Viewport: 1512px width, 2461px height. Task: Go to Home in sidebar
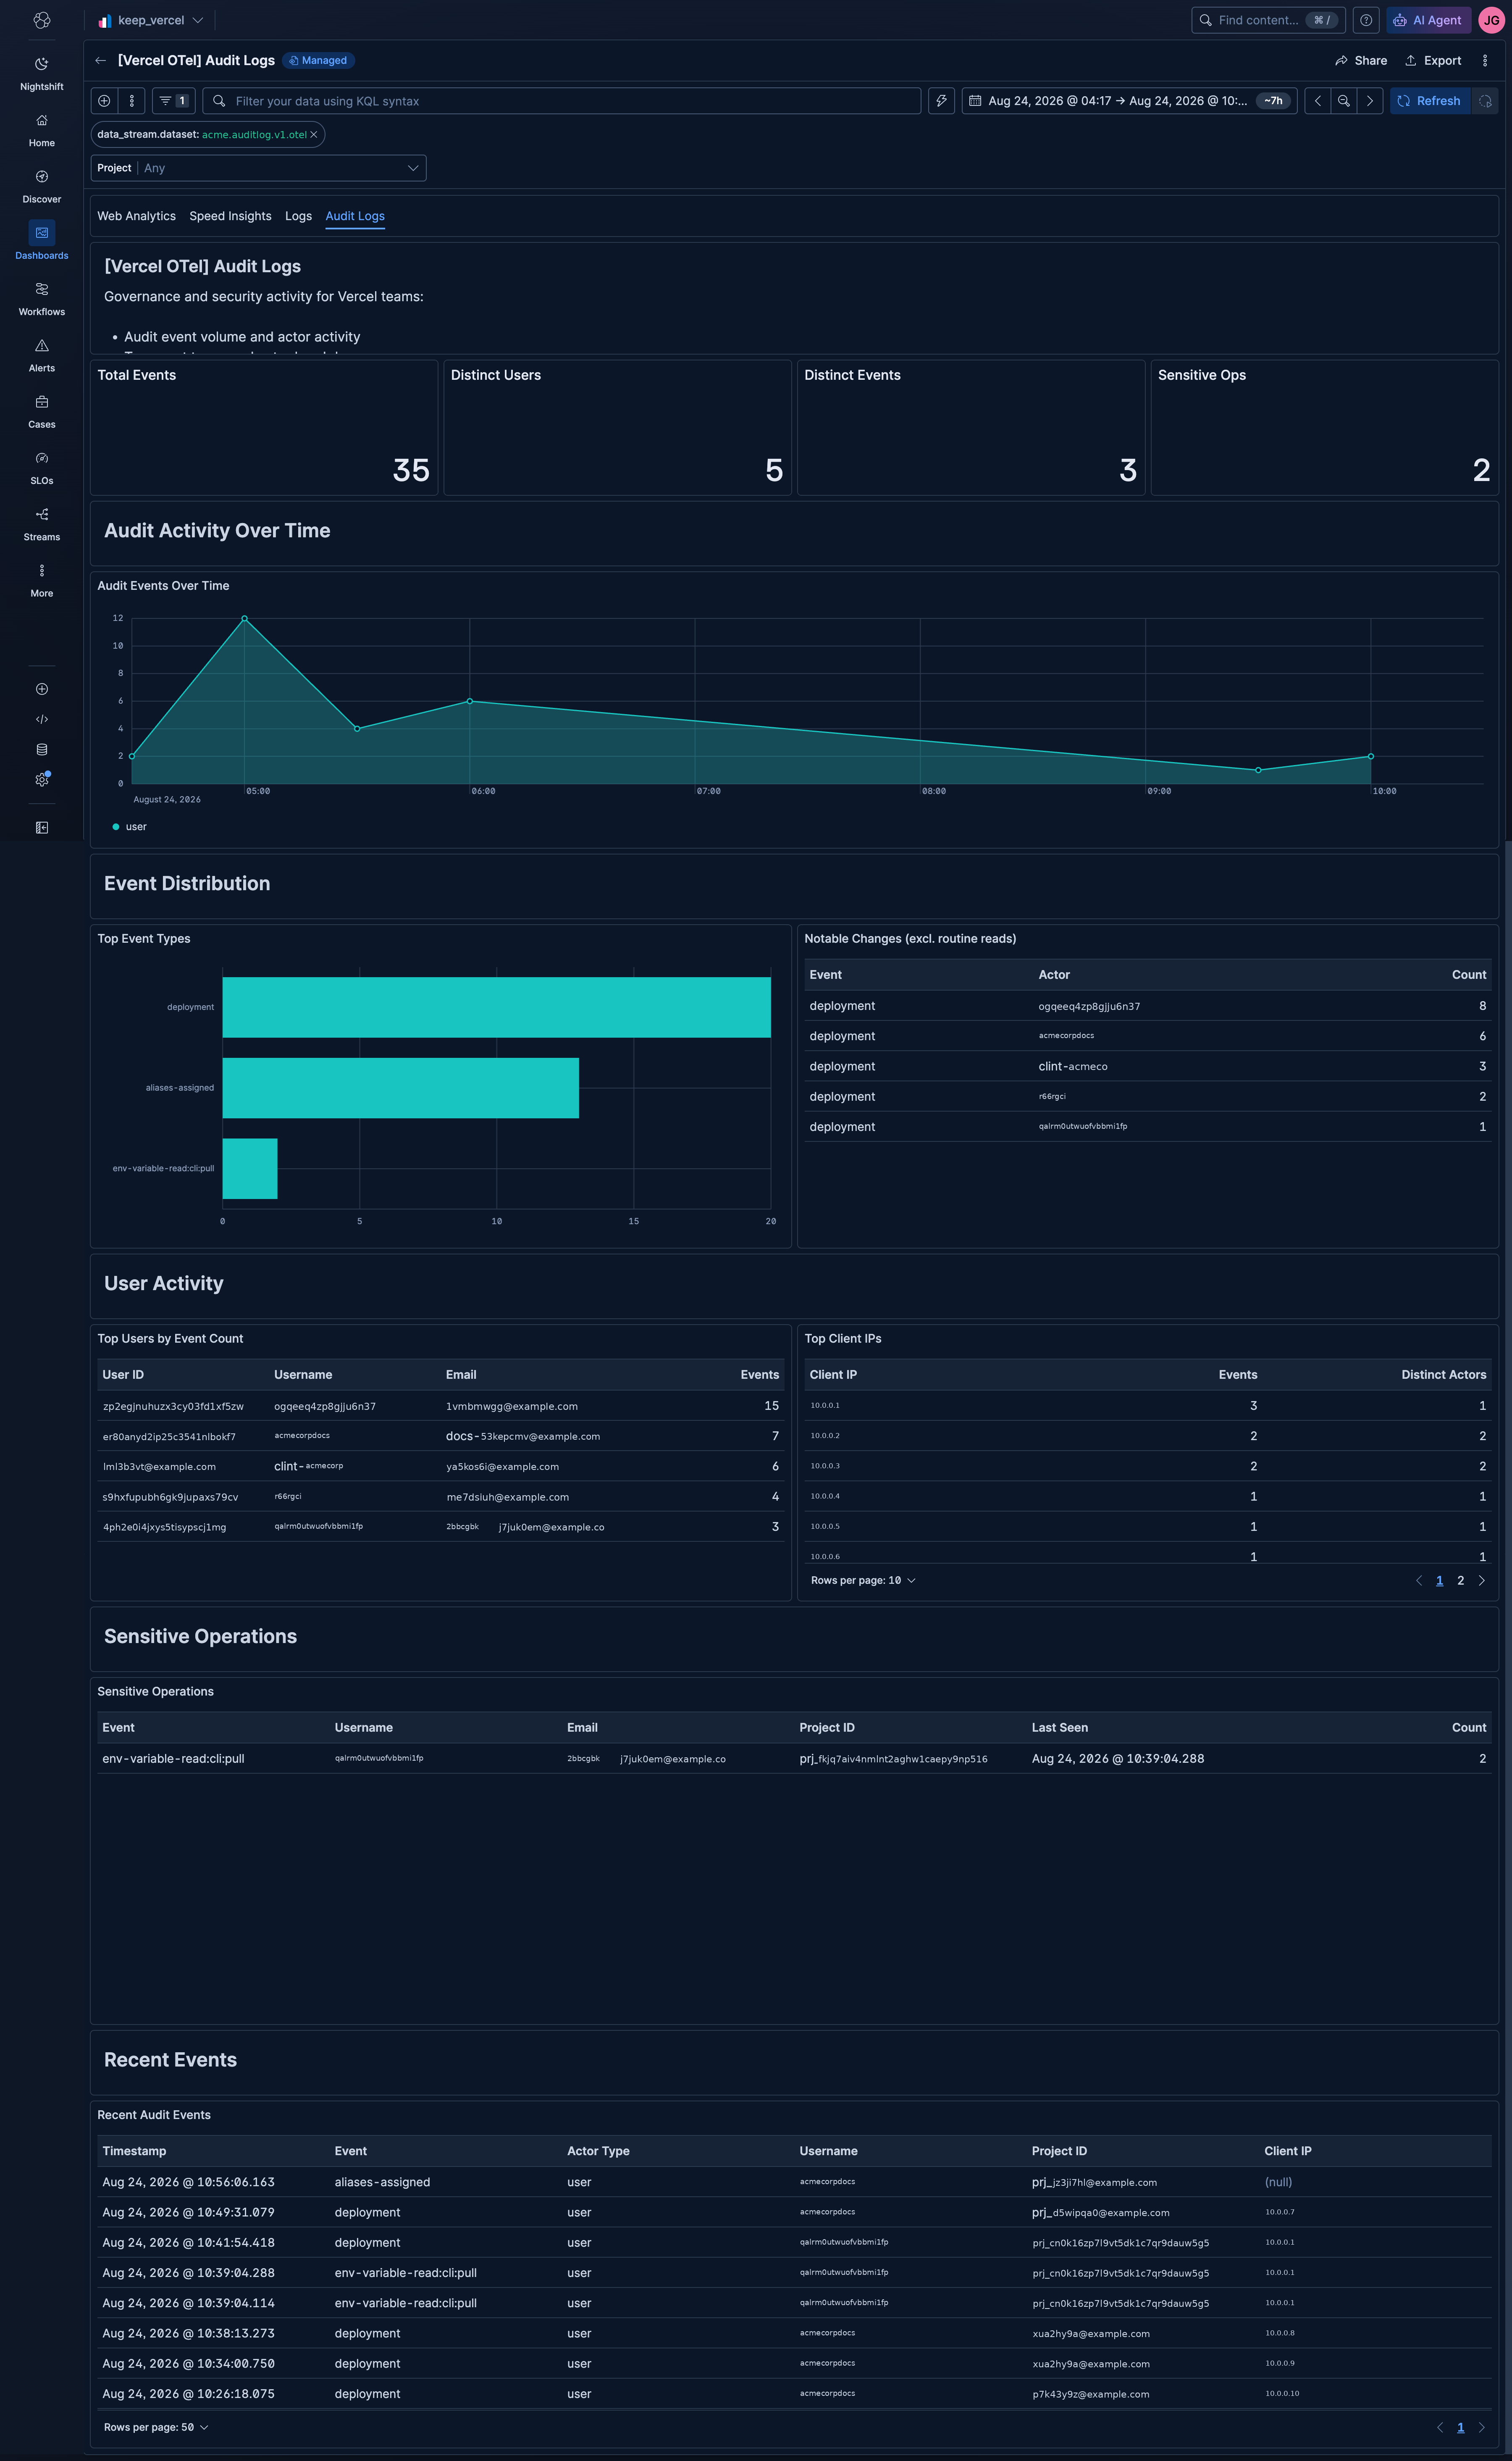pos(41,130)
